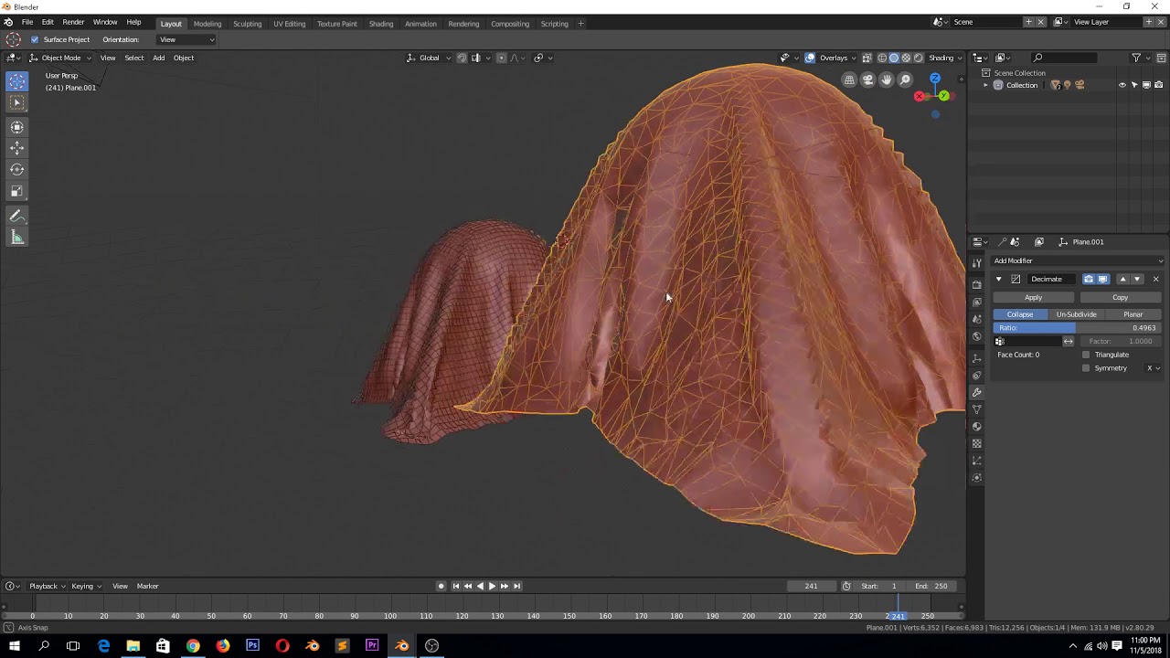Toggle camera view icon in viewport

point(867,80)
